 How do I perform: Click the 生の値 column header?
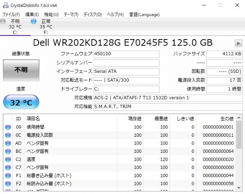click(x=216, y=119)
